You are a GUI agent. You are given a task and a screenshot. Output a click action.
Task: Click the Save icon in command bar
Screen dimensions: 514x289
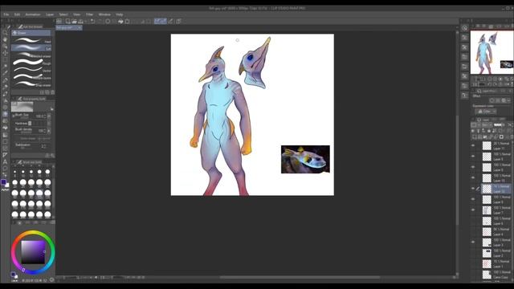point(80,22)
